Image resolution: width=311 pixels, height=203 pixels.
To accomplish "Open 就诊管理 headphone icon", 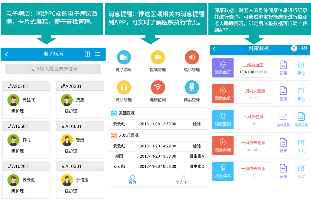I will [x=124, y=88].
